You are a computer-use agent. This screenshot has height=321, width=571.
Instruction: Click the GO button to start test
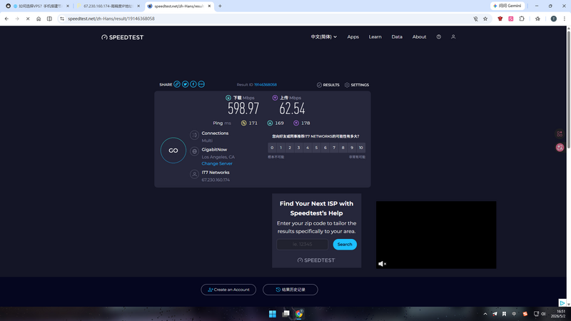click(173, 151)
